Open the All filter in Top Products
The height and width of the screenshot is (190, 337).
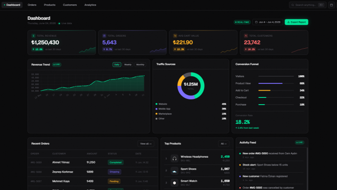pos(223,144)
